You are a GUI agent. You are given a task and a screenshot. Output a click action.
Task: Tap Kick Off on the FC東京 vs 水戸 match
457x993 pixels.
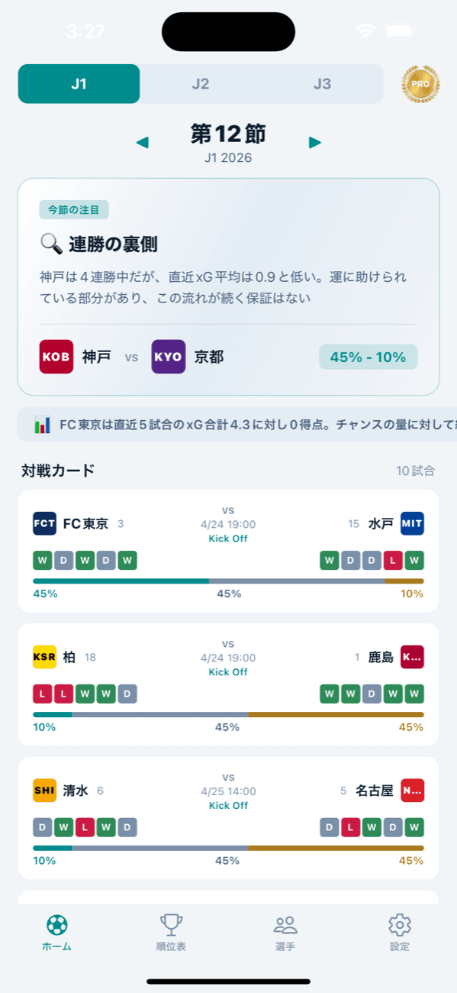coord(228,538)
